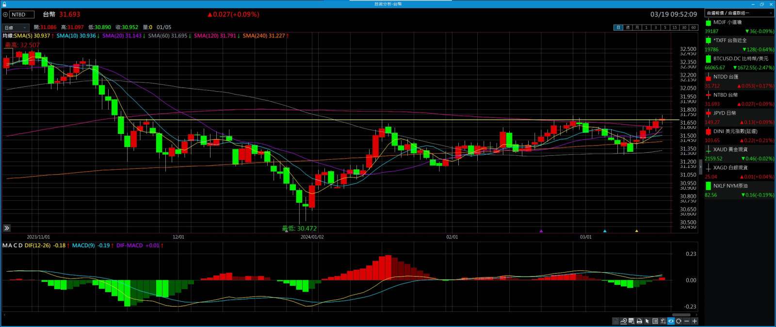
Task: Toggle the eye visibility button
Action: coord(671,321)
